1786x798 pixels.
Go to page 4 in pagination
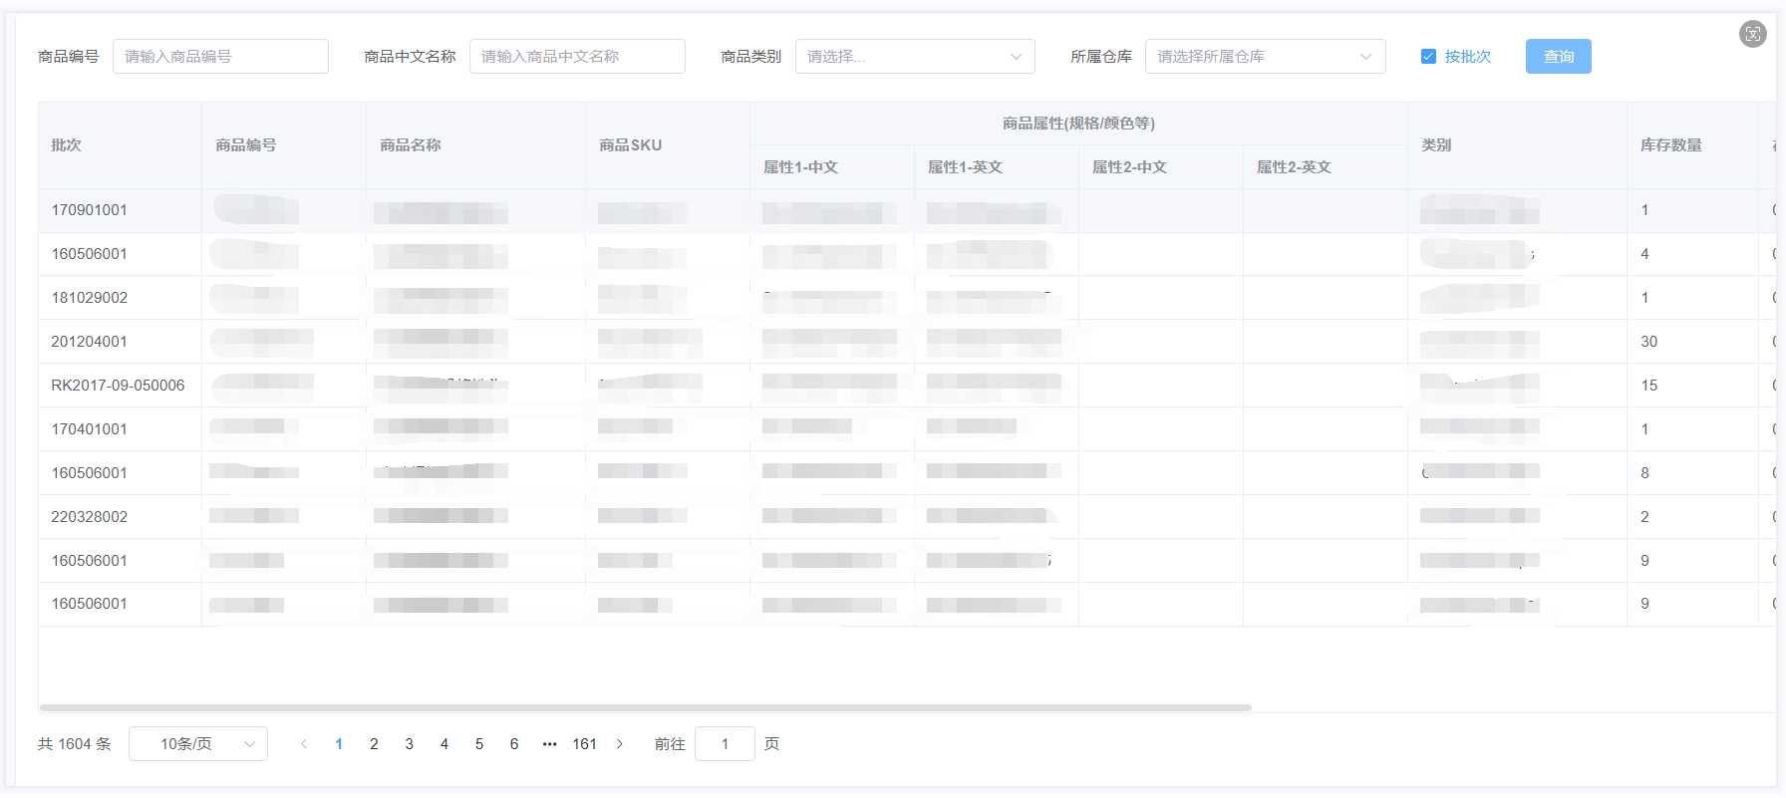(445, 744)
